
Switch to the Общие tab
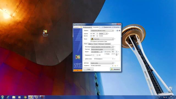86,44
